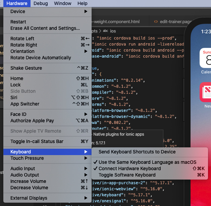Trigger the Shake Gesture item
Viewport: 211px width, 206px height.
[47, 68]
